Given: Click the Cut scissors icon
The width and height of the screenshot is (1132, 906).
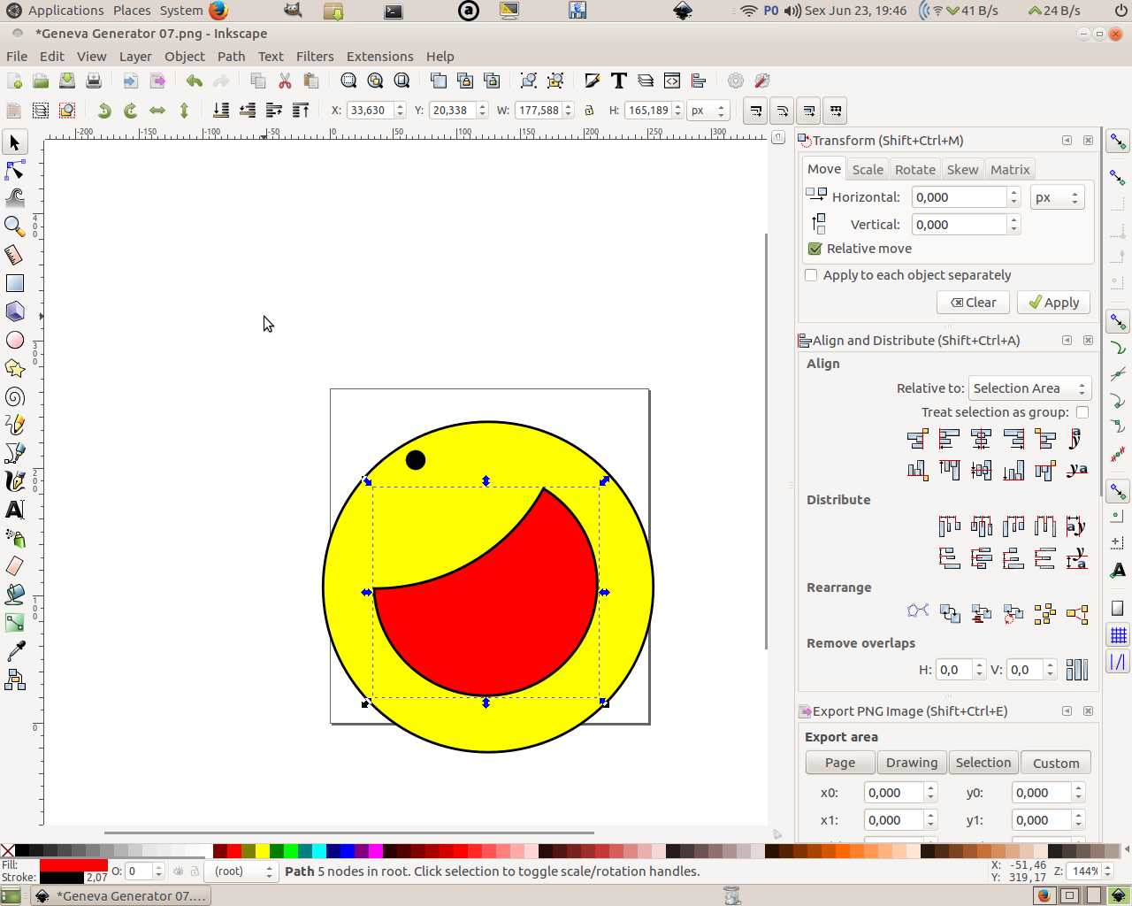Looking at the screenshot, I should [x=285, y=81].
